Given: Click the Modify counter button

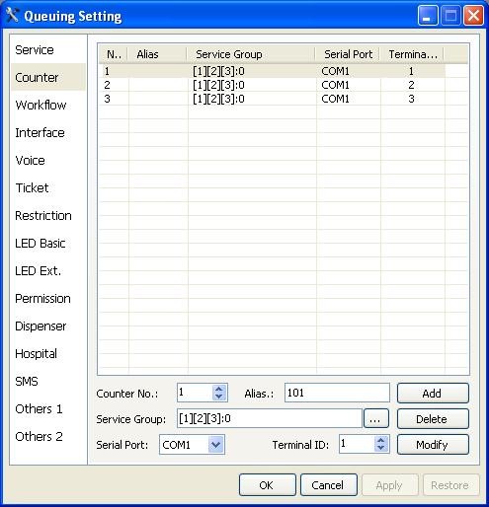Looking at the screenshot, I should pyautogui.click(x=433, y=445).
